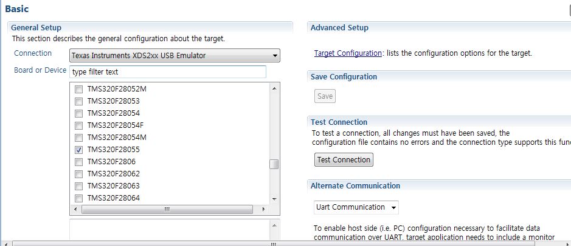Viewport: 571px width, 246px height.
Task: Uncheck the TMS320F28055 device checkbox
Action: (78, 150)
